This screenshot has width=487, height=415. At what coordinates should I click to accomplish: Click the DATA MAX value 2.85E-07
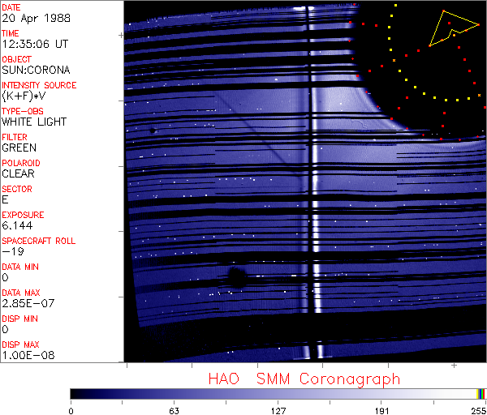tap(27, 304)
